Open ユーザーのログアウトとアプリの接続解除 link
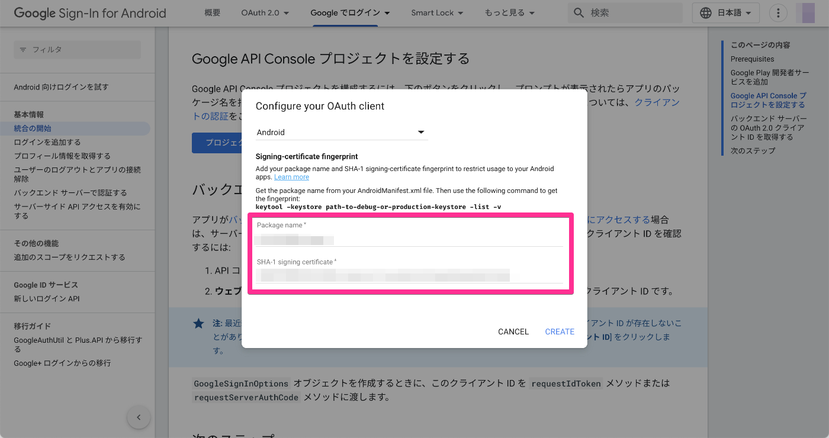Image resolution: width=829 pixels, height=438 pixels. (78, 174)
